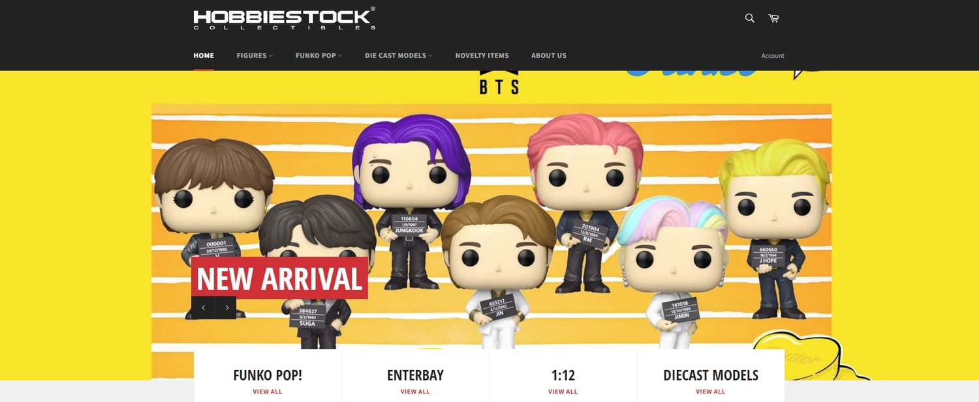Expand the Funko Pop dropdown menu
The image size is (979, 402).
point(319,55)
